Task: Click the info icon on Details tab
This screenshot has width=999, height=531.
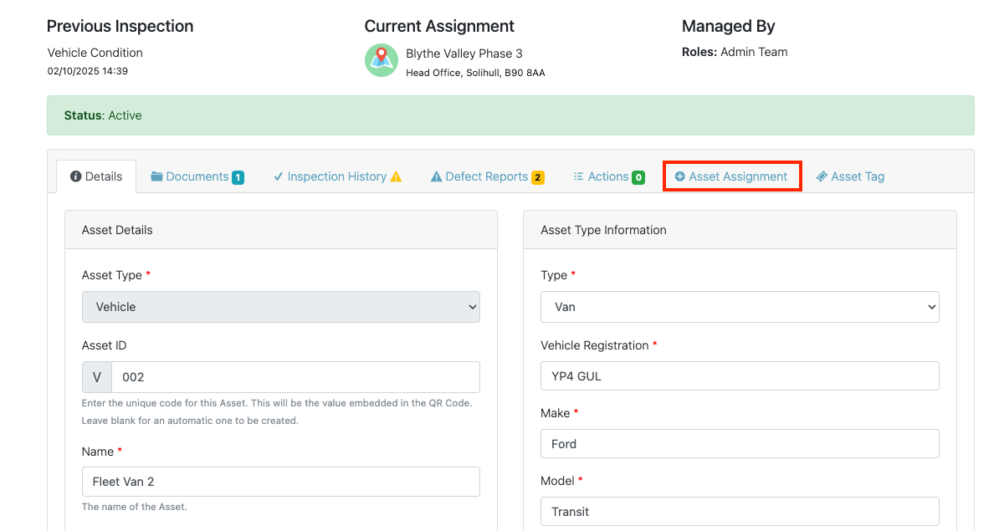Action: [76, 176]
